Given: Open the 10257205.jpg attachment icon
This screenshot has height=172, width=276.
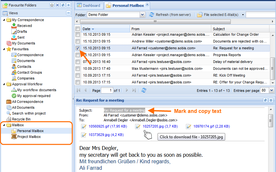Looking at the screenshot, I should [138, 126].
